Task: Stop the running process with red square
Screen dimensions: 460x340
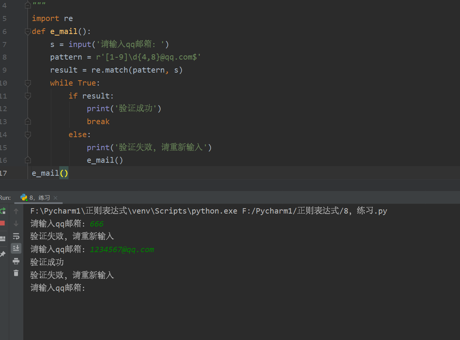Action: point(2,223)
